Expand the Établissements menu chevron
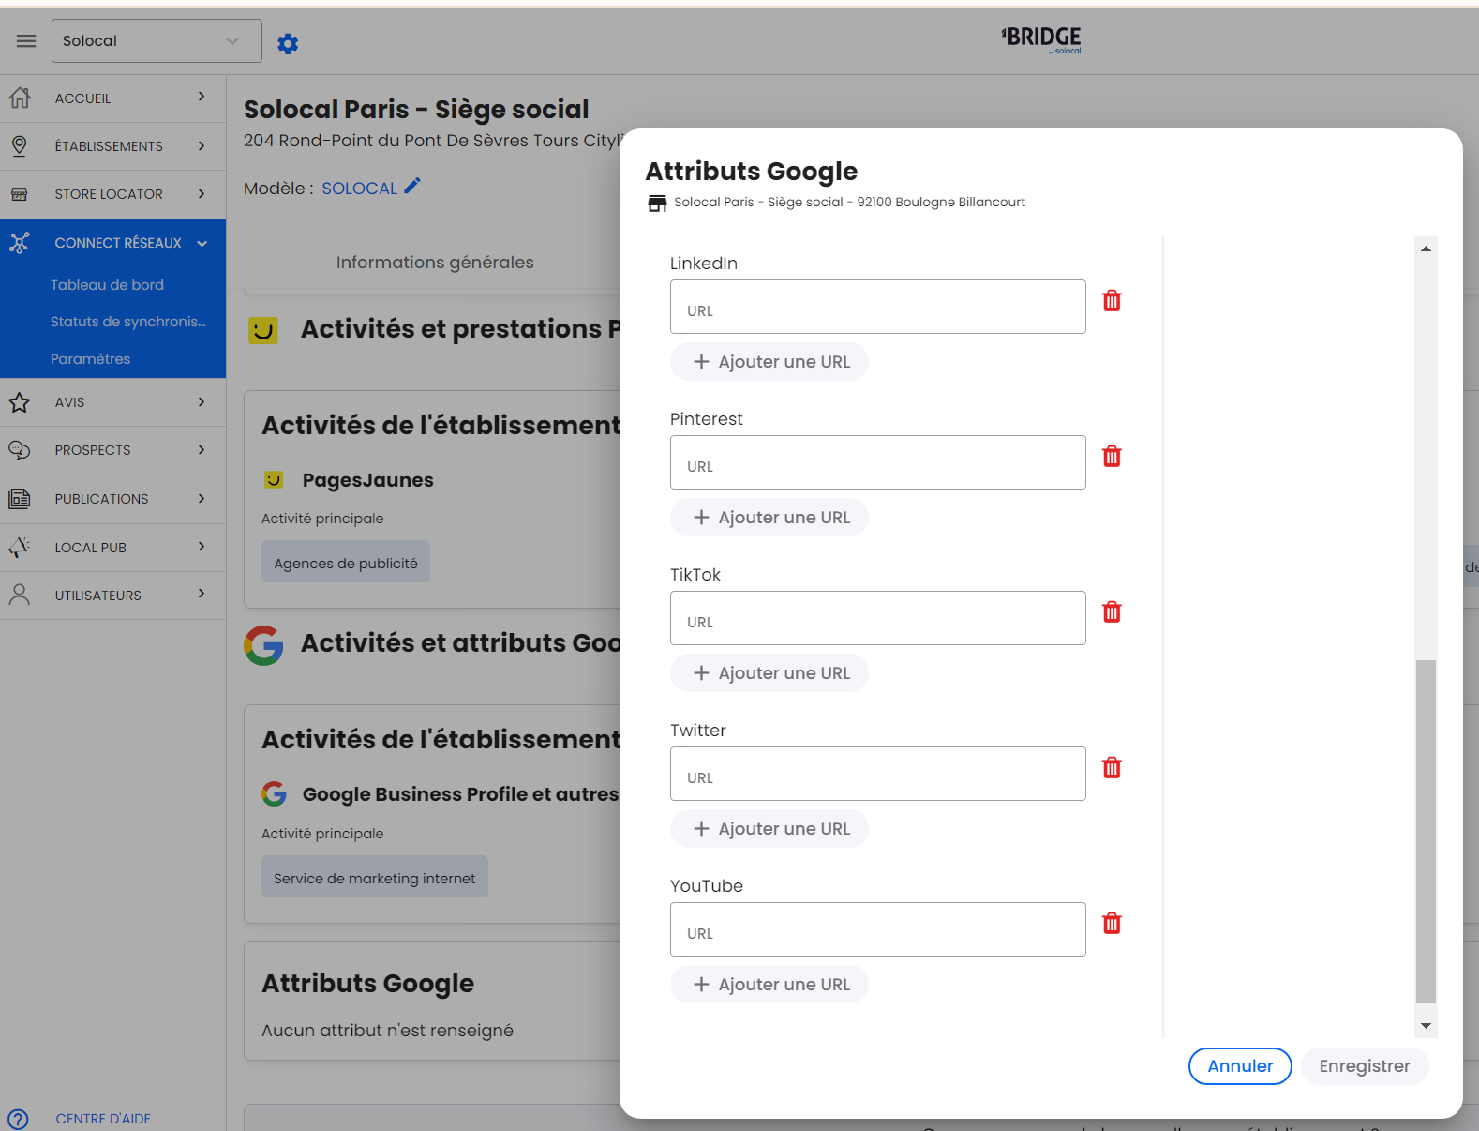The height and width of the screenshot is (1131, 1479). tap(202, 145)
